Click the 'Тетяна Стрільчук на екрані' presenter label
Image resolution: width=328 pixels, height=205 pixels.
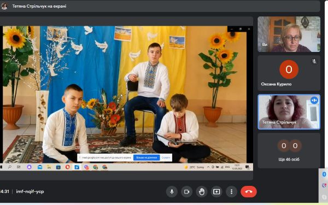click(x=39, y=6)
